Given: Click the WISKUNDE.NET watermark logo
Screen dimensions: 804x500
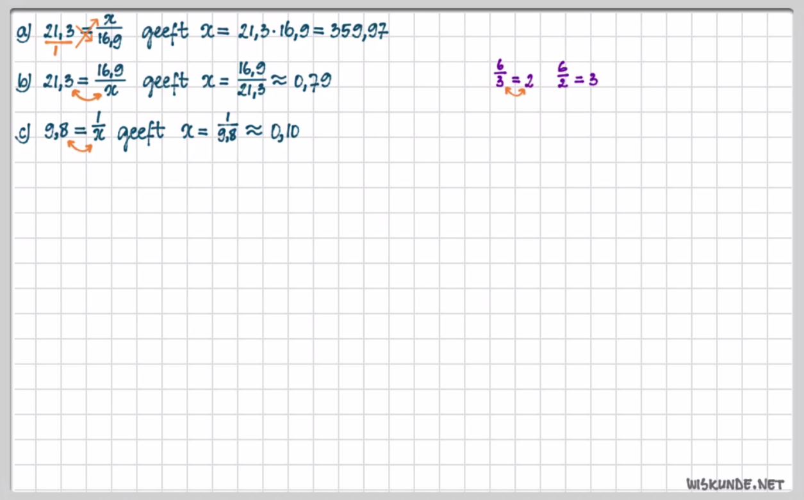Looking at the screenshot, I should [x=735, y=483].
